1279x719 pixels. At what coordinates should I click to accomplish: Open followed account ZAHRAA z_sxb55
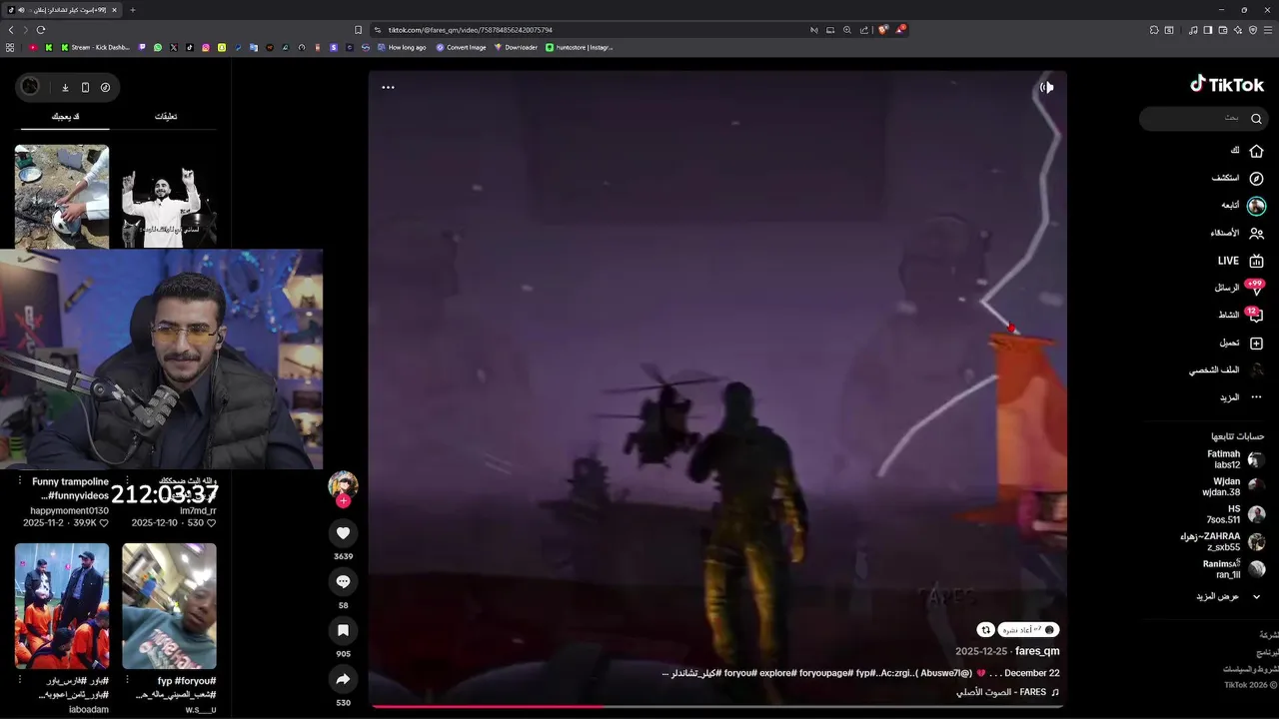tap(1222, 541)
